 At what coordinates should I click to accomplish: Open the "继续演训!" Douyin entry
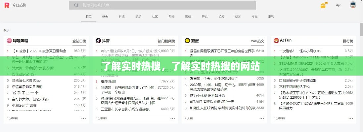[109, 81]
